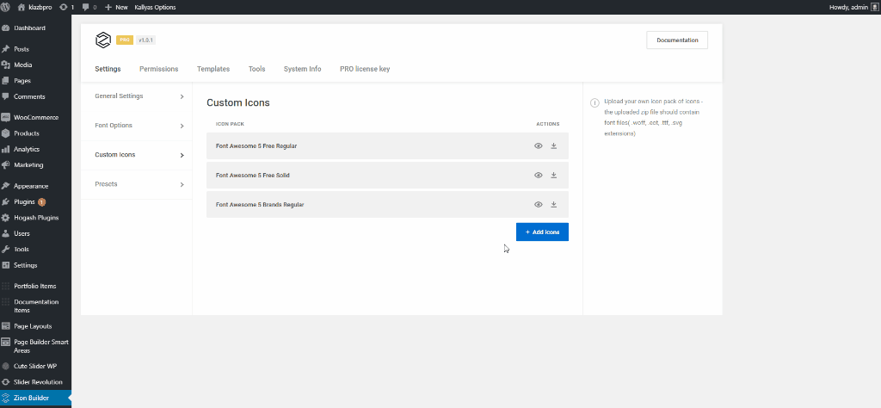Click the Page Layouts icon
881x408 pixels.
[6, 326]
